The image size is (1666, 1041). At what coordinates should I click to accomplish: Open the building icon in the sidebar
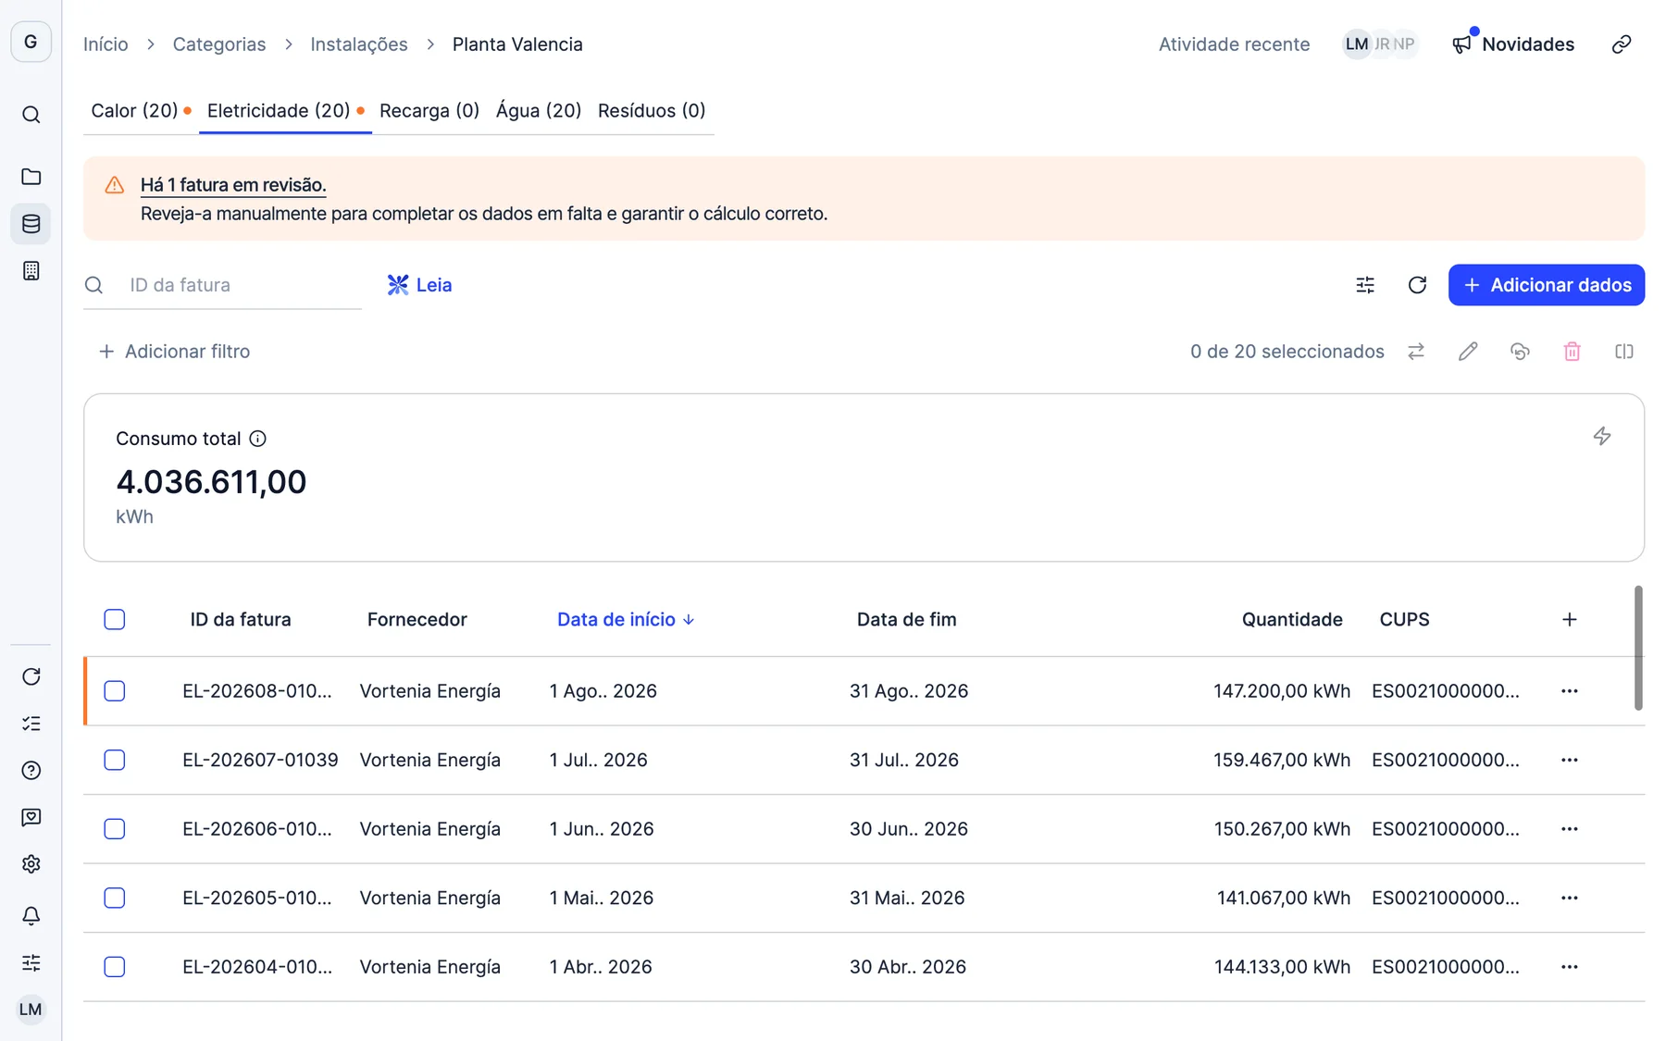point(31,271)
